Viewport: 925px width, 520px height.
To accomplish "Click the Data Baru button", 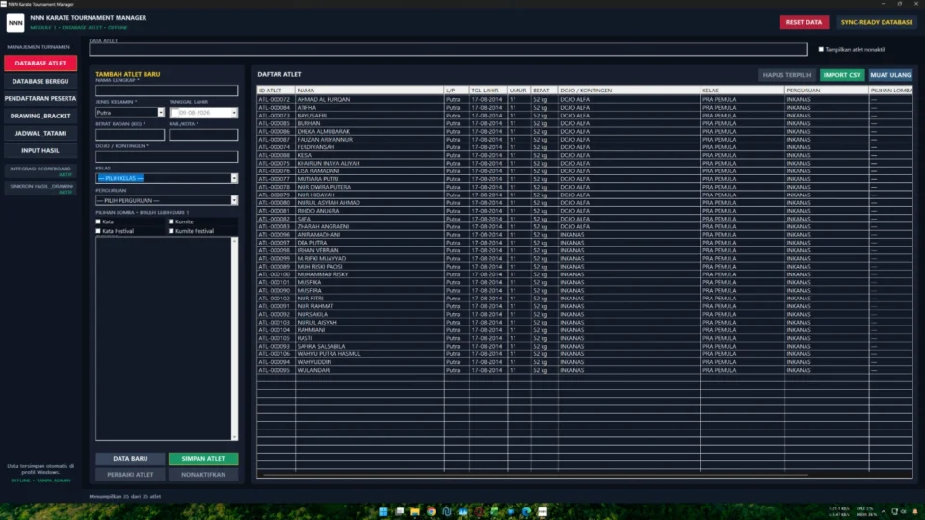I will tap(130, 458).
